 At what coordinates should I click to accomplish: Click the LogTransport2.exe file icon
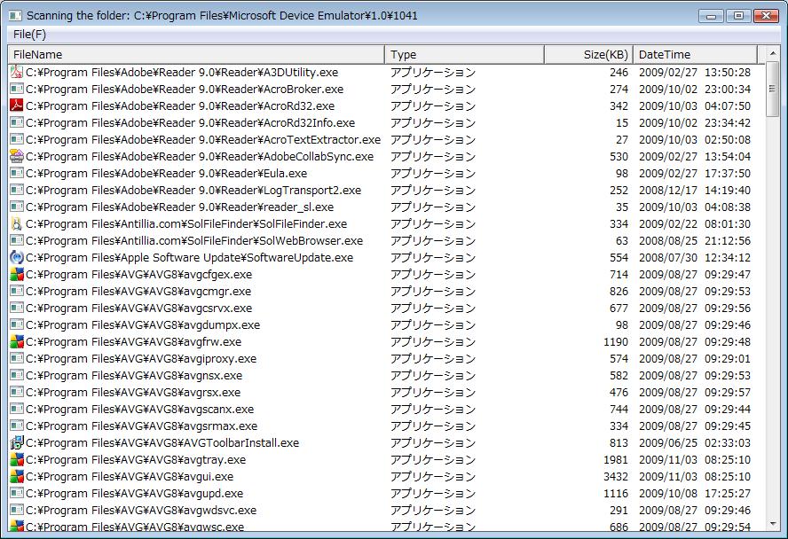17,191
